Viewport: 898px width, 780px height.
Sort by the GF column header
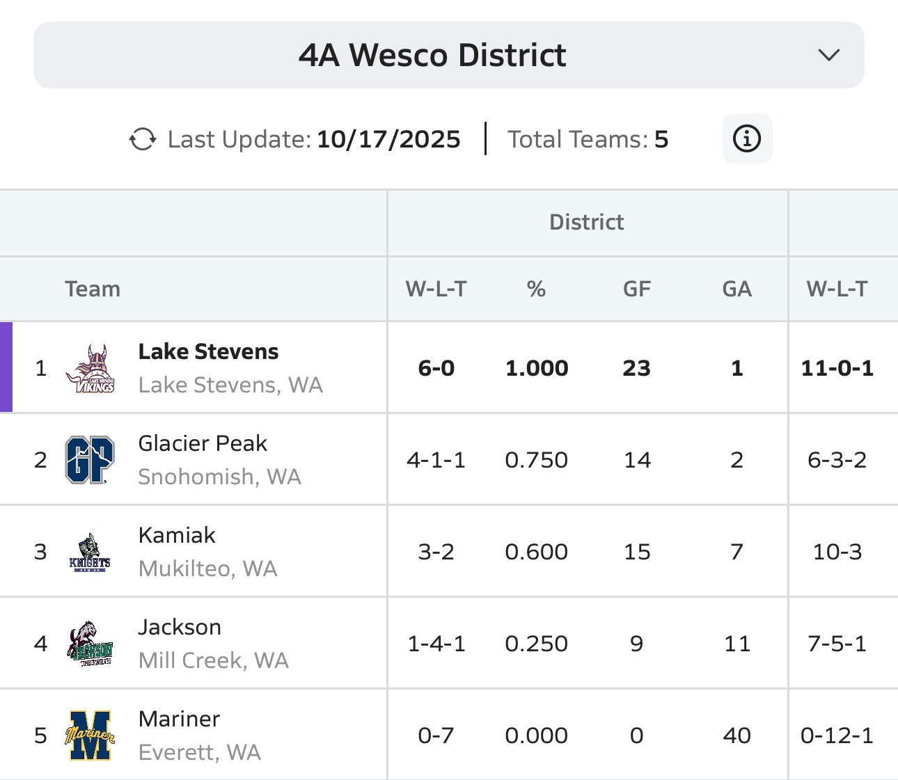(636, 289)
